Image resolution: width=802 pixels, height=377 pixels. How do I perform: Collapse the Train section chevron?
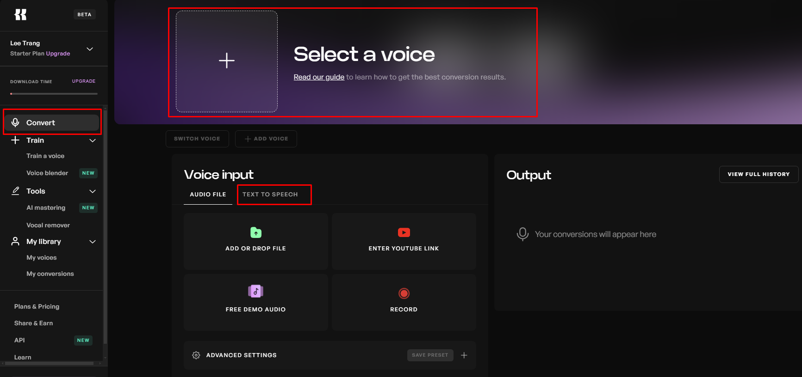pos(93,140)
